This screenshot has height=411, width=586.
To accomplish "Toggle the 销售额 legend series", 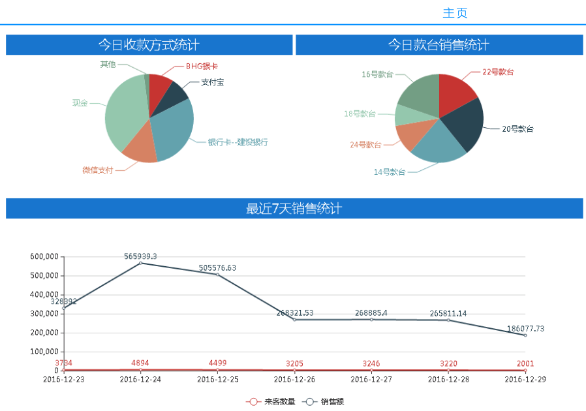I will tap(323, 402).
